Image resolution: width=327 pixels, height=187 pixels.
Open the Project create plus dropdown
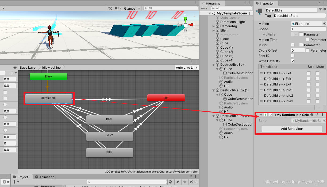point(16,182)
